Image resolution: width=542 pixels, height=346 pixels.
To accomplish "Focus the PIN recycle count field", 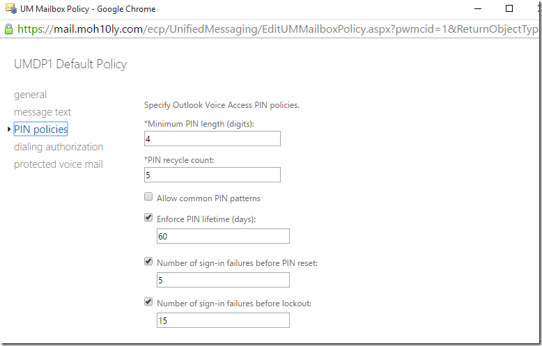I will (x=212, y=175).
